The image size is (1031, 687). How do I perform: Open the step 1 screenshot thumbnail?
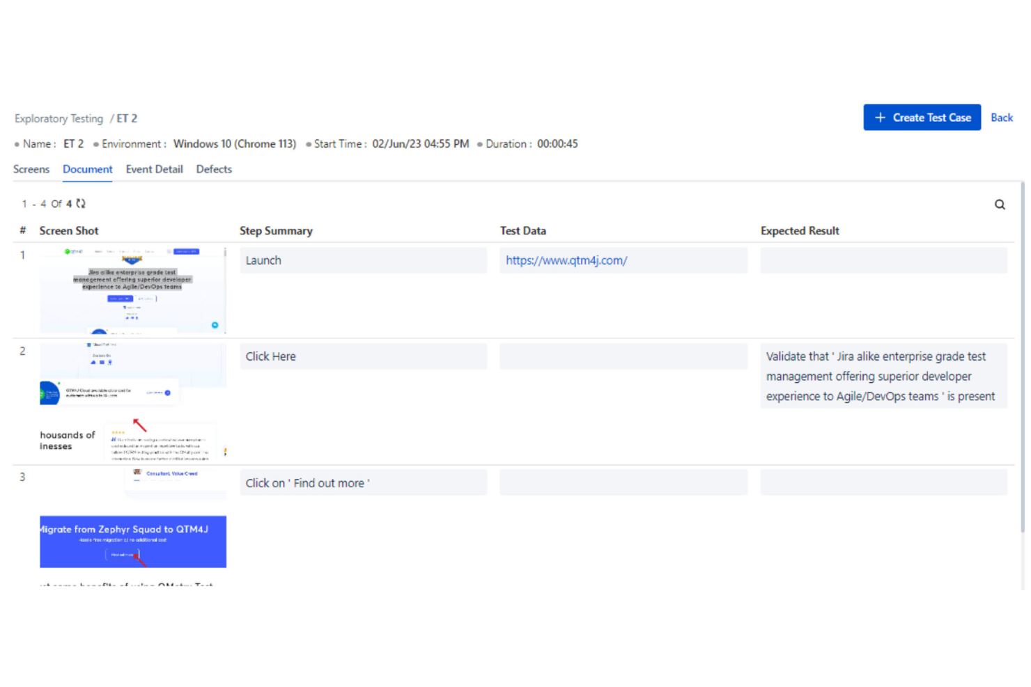pos(133,290)
